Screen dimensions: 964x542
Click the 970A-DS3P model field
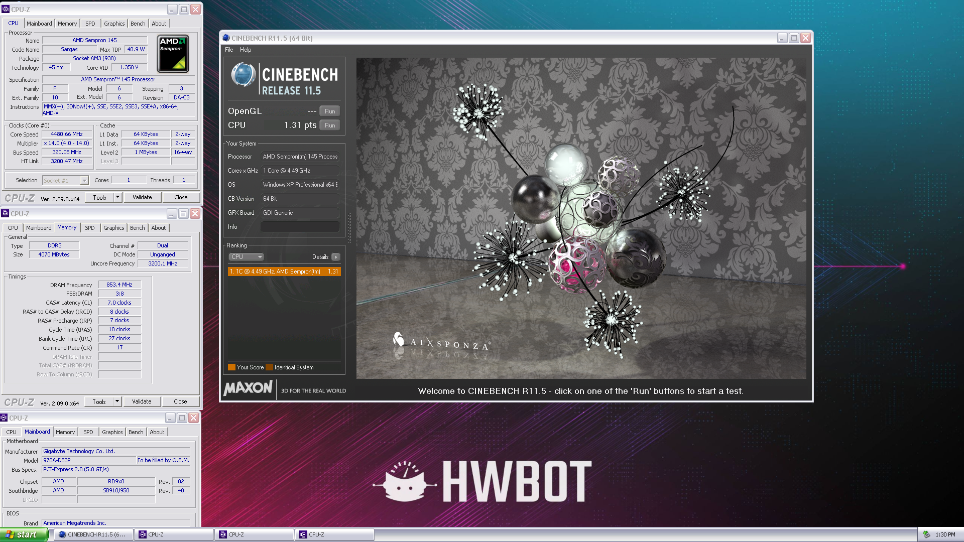(89, 460)
